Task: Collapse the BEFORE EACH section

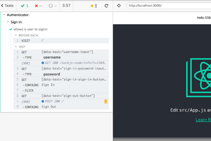Action: [16, 35]
